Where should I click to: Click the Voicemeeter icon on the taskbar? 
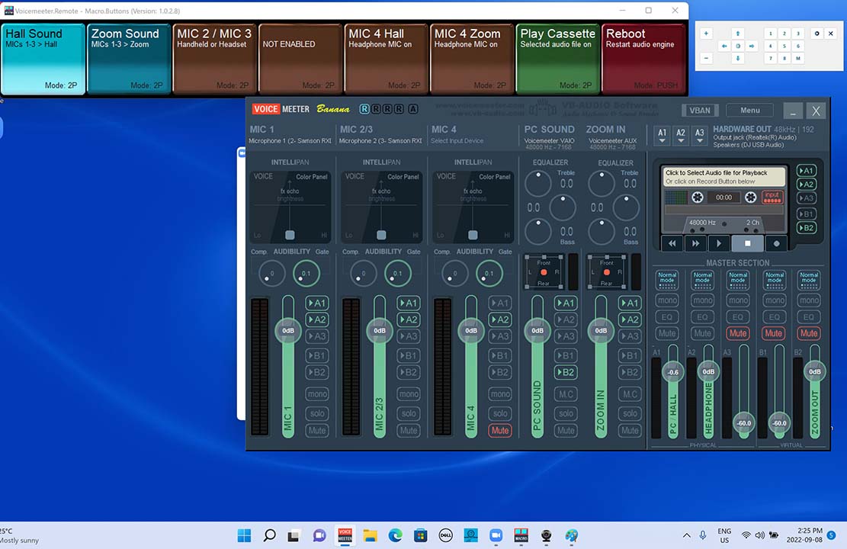[345, 535]
